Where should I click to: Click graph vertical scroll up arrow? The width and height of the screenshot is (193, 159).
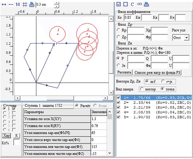tap(111, 19)
